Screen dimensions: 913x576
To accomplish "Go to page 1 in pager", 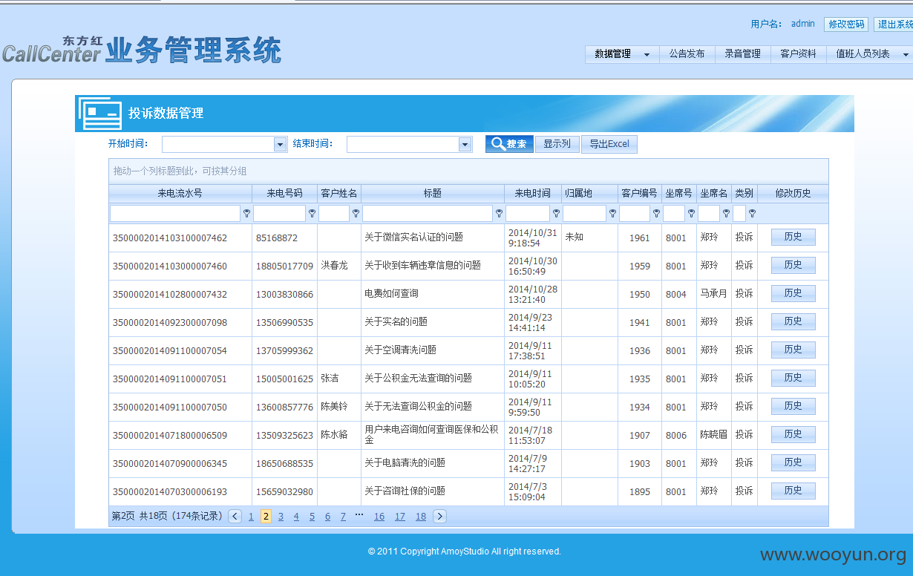I will pyautogui.click(x=251, y=517).
